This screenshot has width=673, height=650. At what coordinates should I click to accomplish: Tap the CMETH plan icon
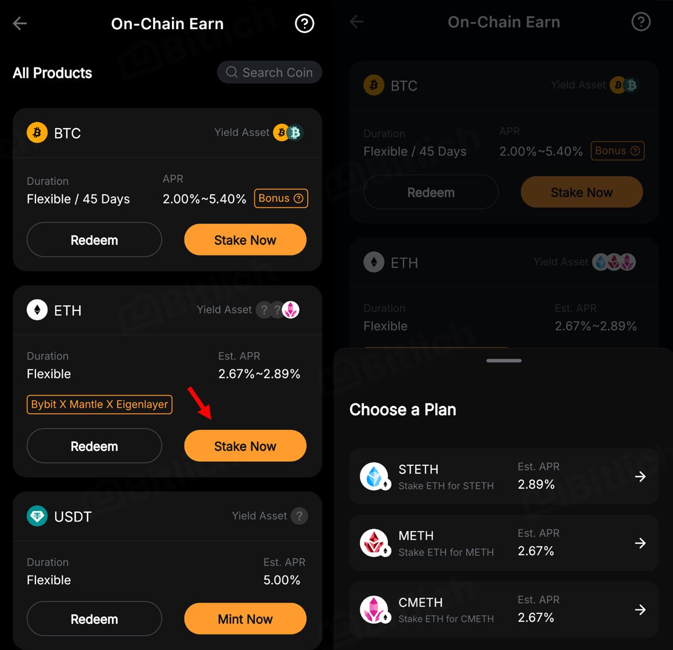point(374,609)
